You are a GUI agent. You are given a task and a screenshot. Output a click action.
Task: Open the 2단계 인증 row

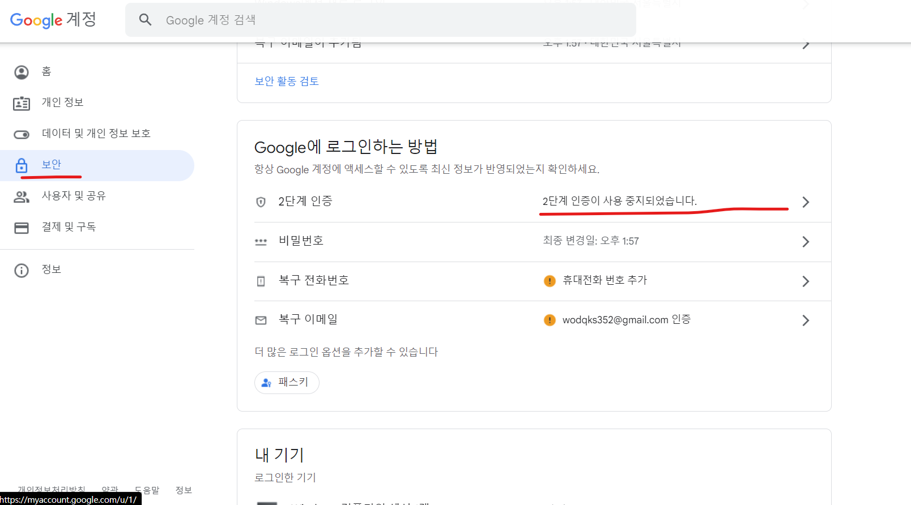click(534, 202)
